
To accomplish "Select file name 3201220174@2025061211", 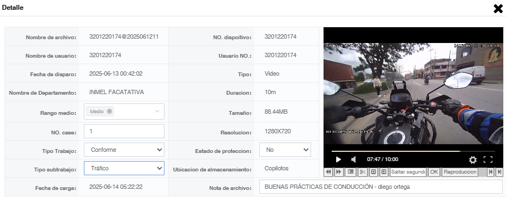I will (124, 36).
